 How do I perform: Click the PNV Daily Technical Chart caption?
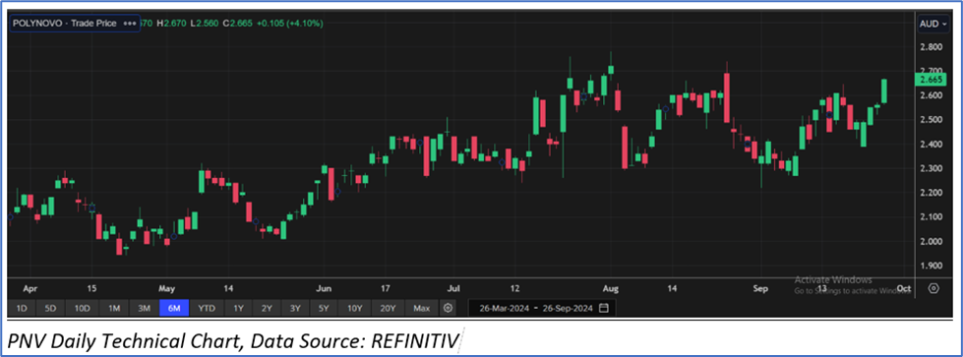tap(234, 340)
